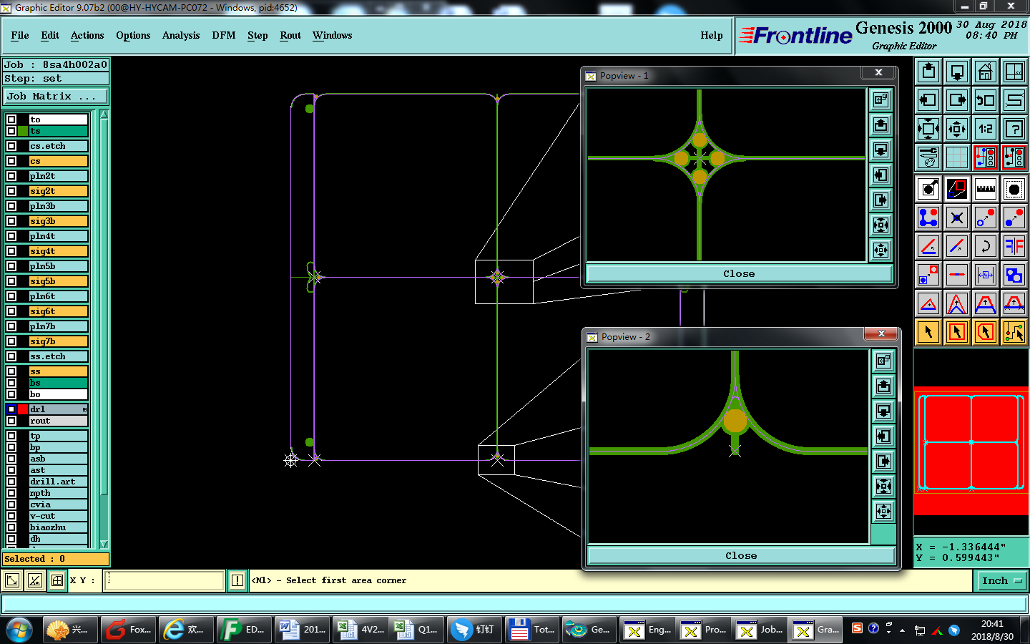Open the Rout menu
Viewport: 1030px width, 644px height.
pos(290,36)
